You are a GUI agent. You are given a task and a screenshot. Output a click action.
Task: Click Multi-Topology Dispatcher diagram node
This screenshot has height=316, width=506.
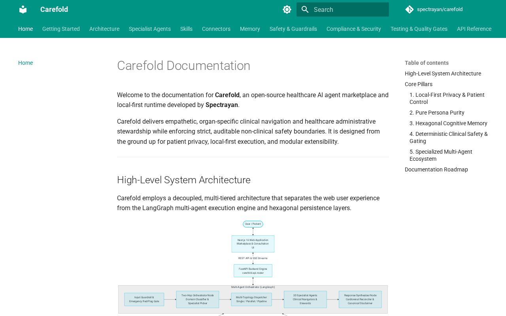(251, 299)
